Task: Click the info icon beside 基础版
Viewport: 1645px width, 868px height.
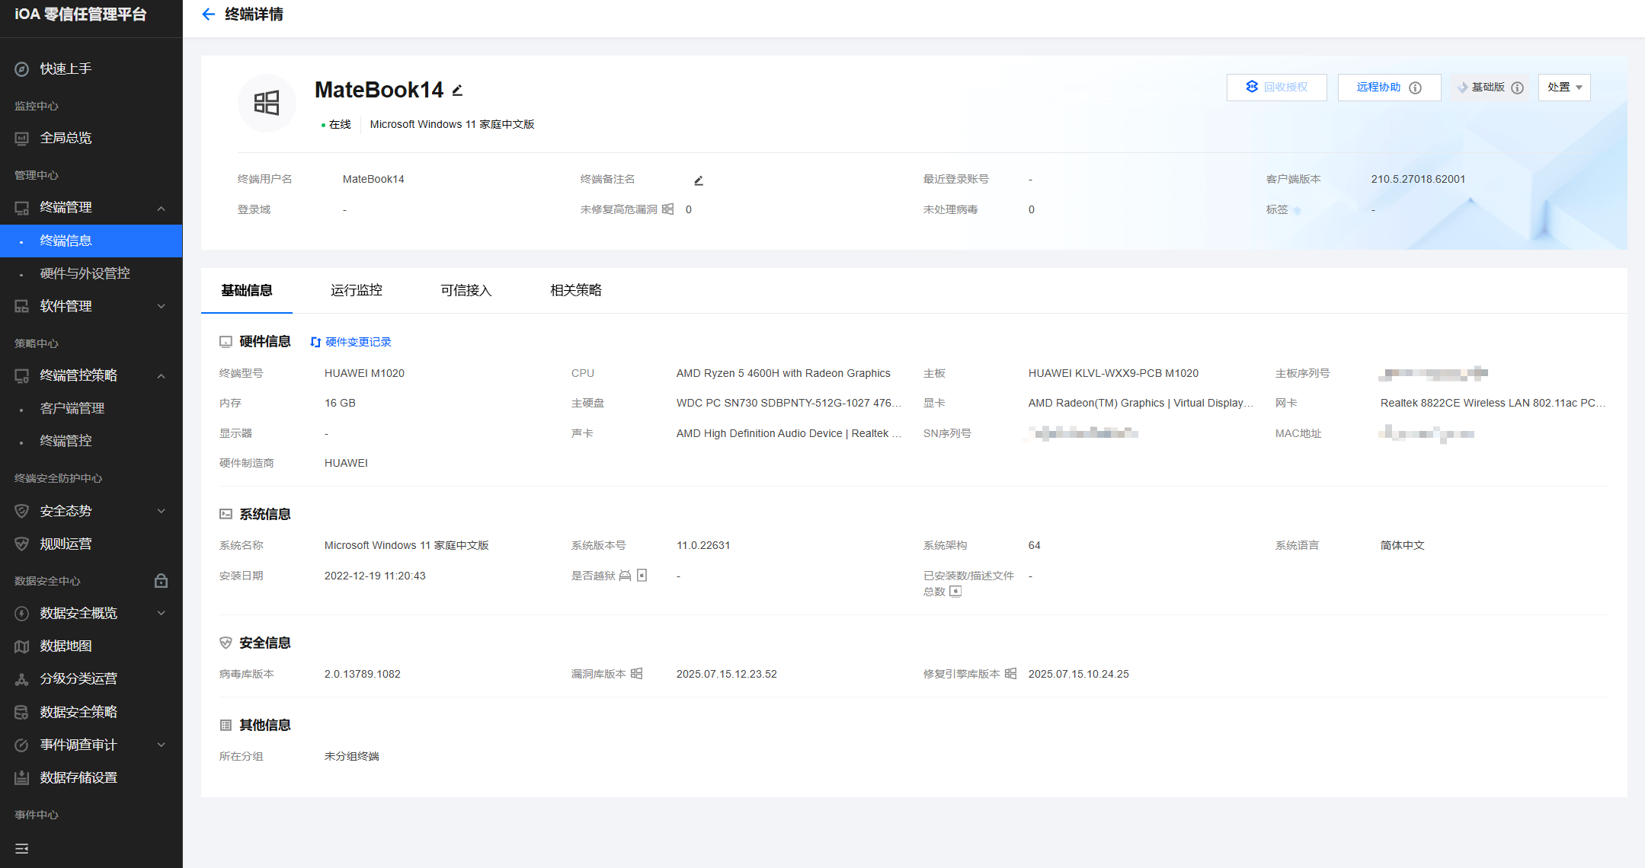Action: pos(1517,88)
